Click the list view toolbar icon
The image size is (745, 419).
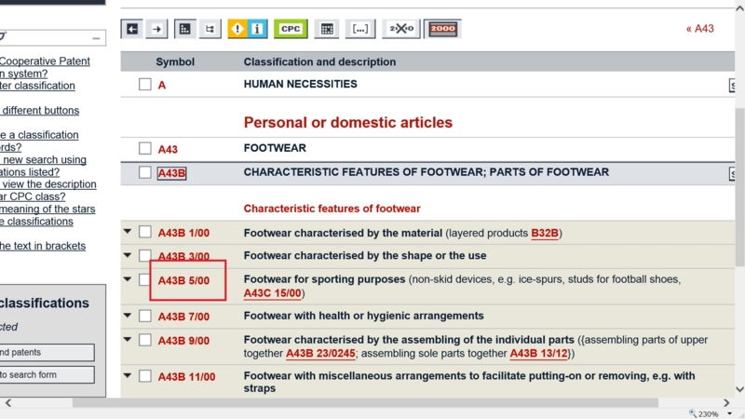184,29
